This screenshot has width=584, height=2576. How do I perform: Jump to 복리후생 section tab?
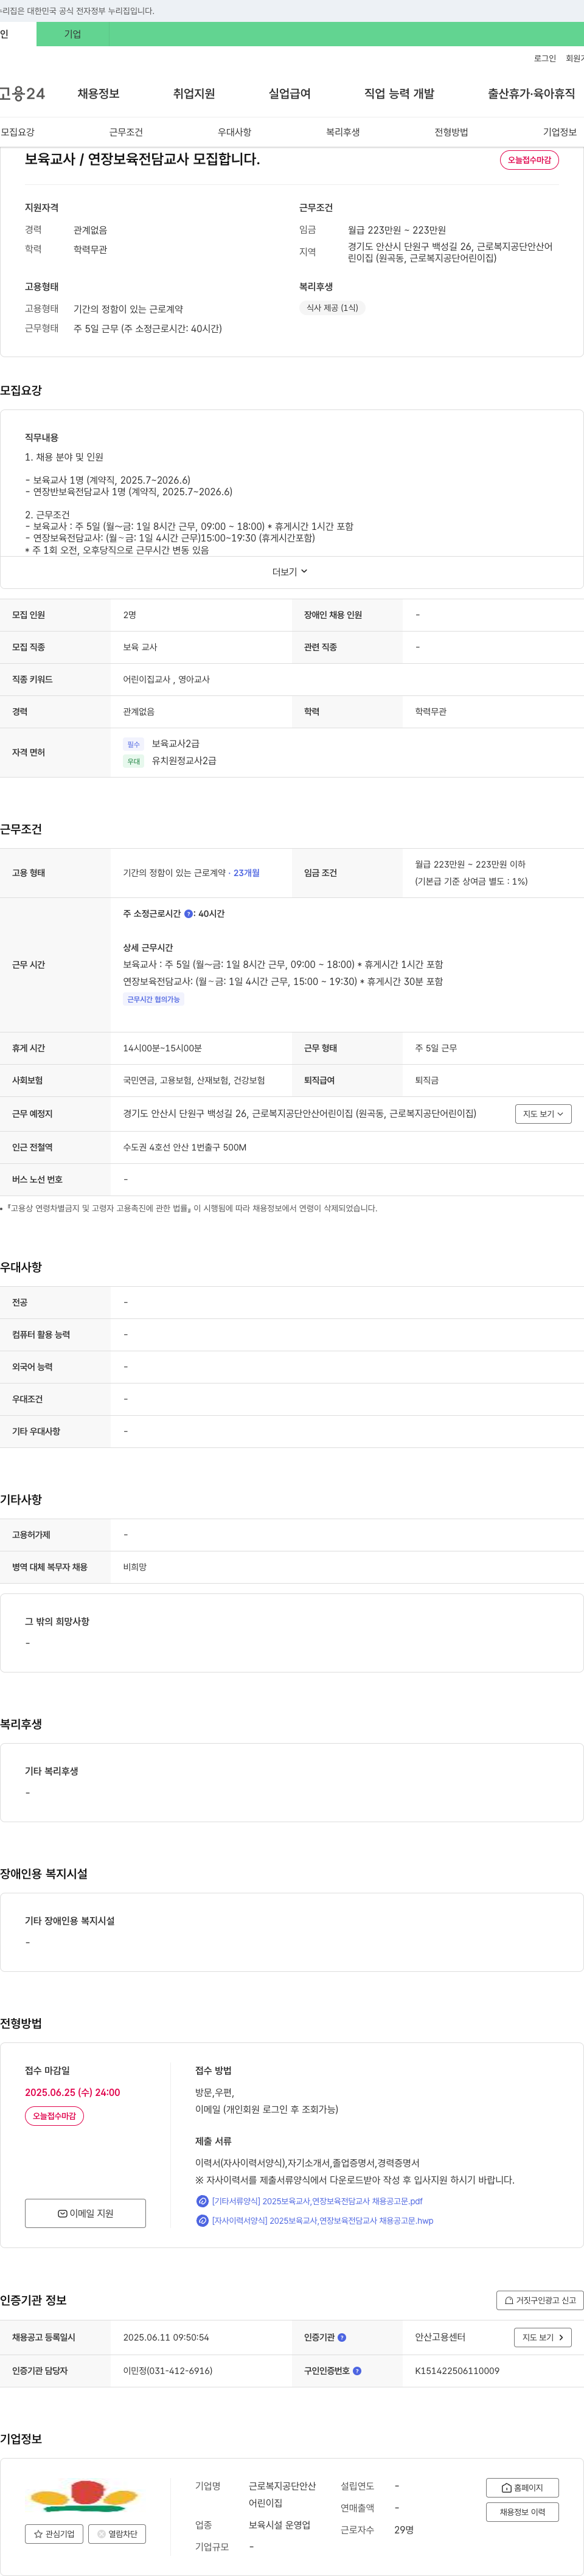pyautogui.click(x=342, y=132)
